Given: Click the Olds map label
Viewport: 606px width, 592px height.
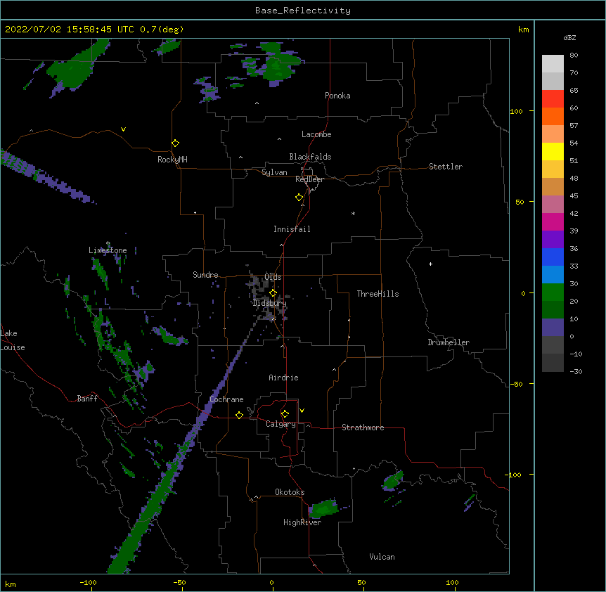Looking at the screenshot, I should 273,277.
